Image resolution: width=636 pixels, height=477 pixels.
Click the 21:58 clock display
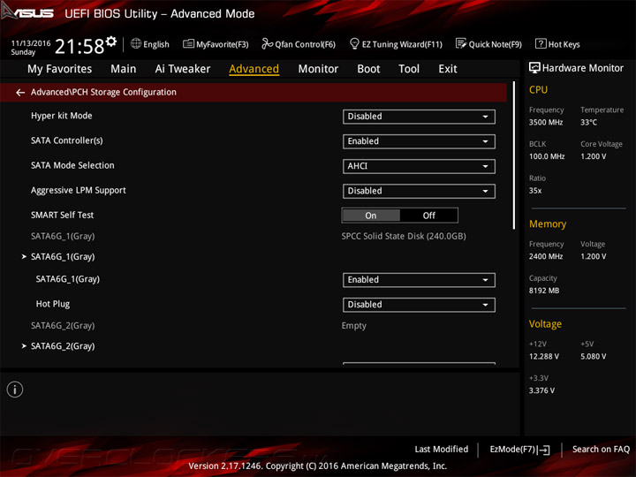coord(79,46)
